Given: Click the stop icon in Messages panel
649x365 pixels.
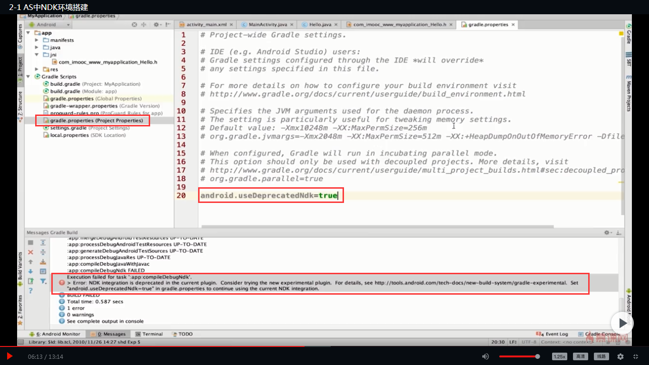Looking at the screenshot, I should [30, 242].
